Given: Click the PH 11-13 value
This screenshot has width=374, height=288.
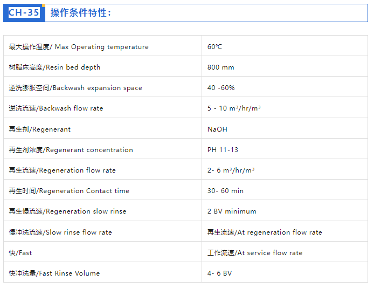Looking at the screenshot, I should tap(223, 150).
